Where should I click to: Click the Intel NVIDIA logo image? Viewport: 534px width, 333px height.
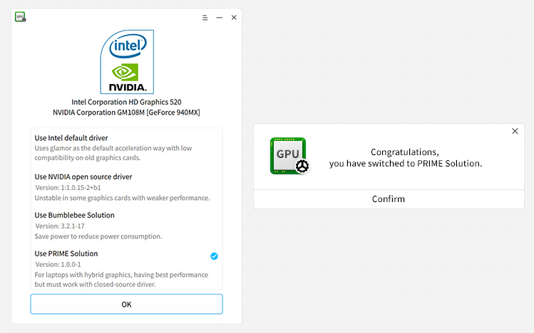tap(127, 62)
